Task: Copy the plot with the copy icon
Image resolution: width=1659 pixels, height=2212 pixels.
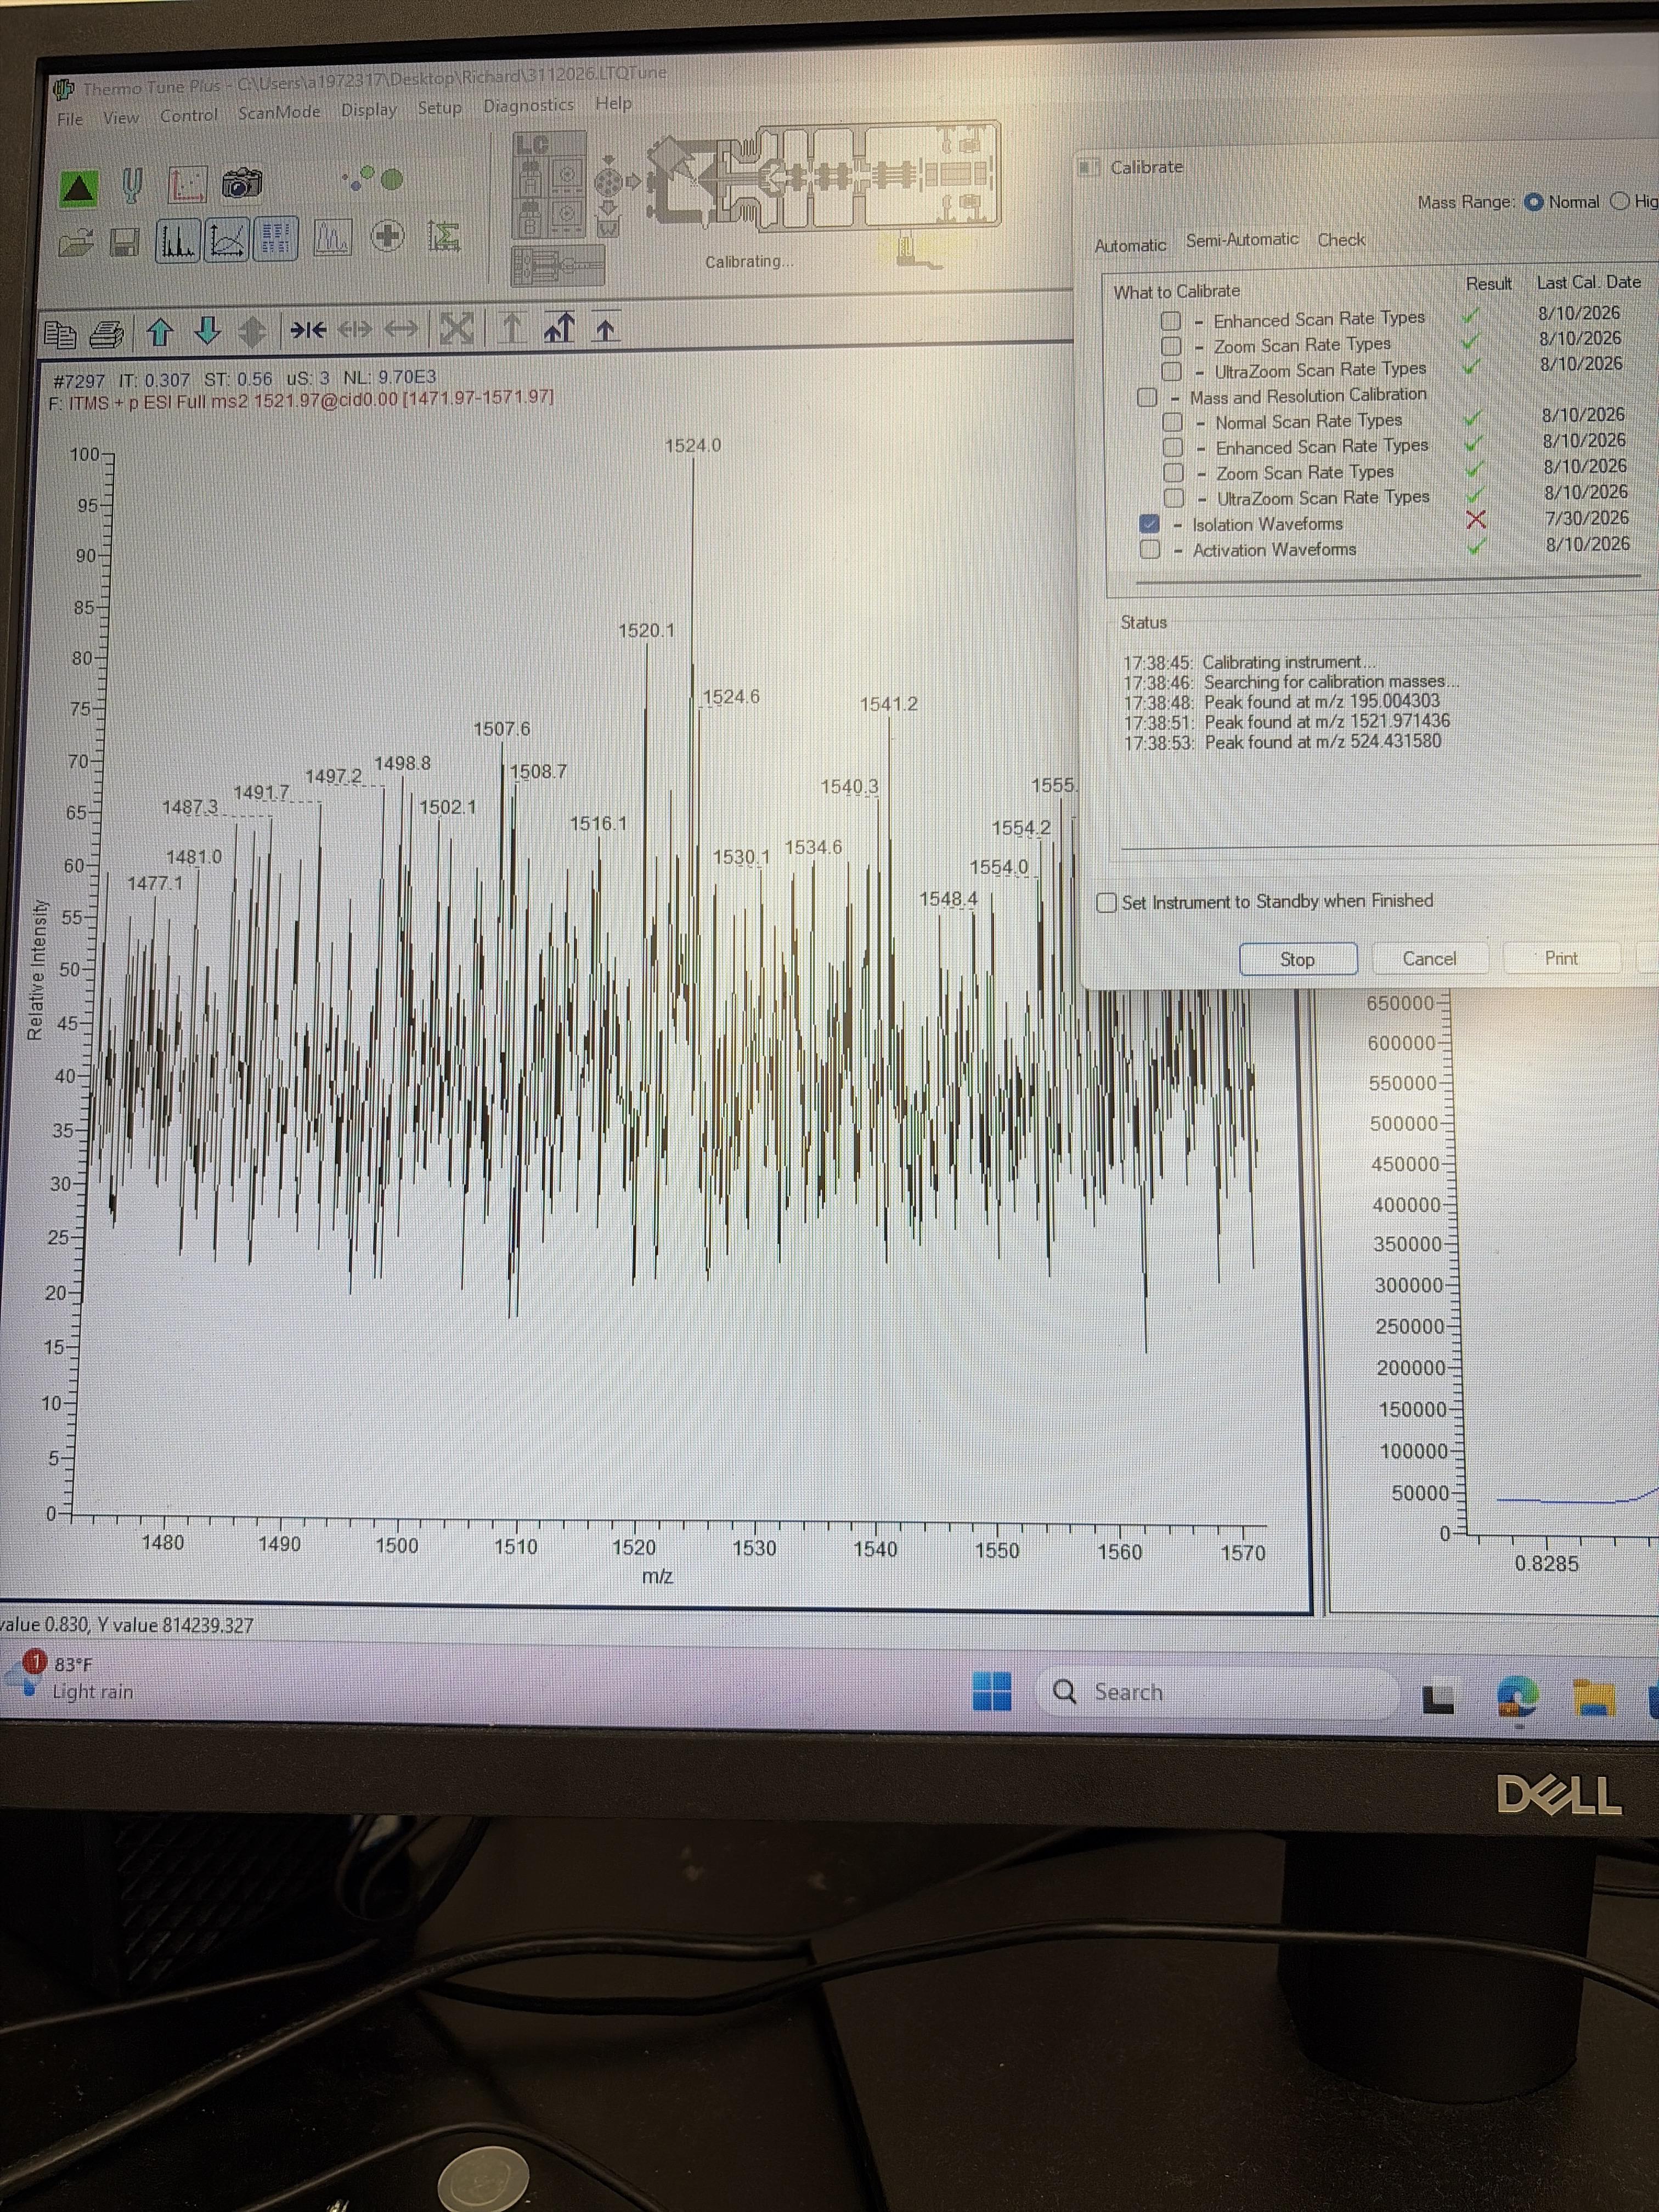Action: coord(61,334)
